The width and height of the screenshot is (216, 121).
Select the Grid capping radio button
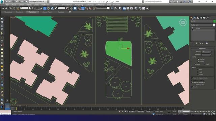[205, 64]
